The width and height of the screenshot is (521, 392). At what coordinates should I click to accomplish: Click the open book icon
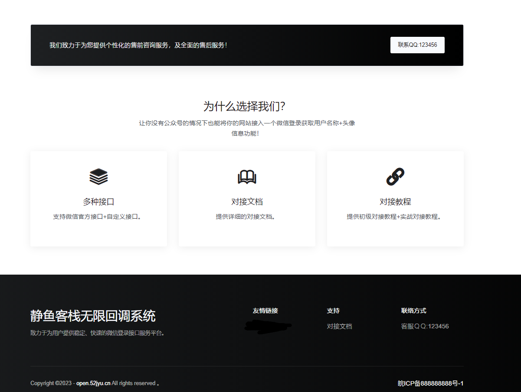[247, 177]
